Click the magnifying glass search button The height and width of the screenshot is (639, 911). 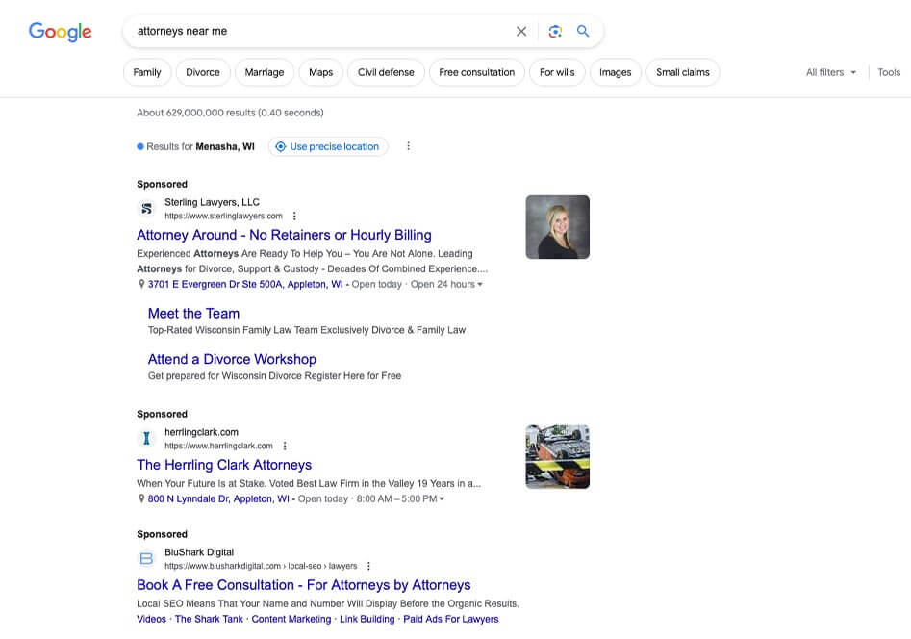click(x=583, y=31)
